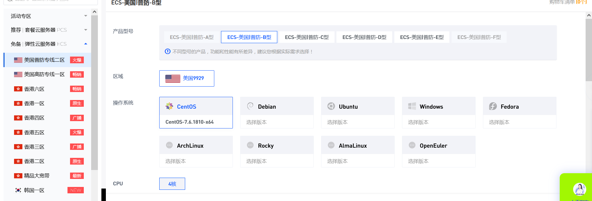Open CentOS-7.6.1810-x64 version dropdown
The height and width of the screenshot is (201, 592).
coord(196,122)
